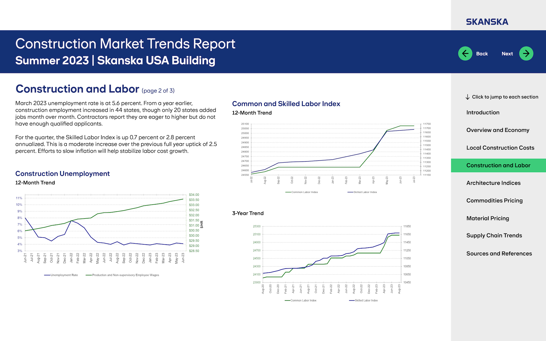Click the '11850' value on 3-year chart axis
The image size is (546, 341).
point(407,226)
